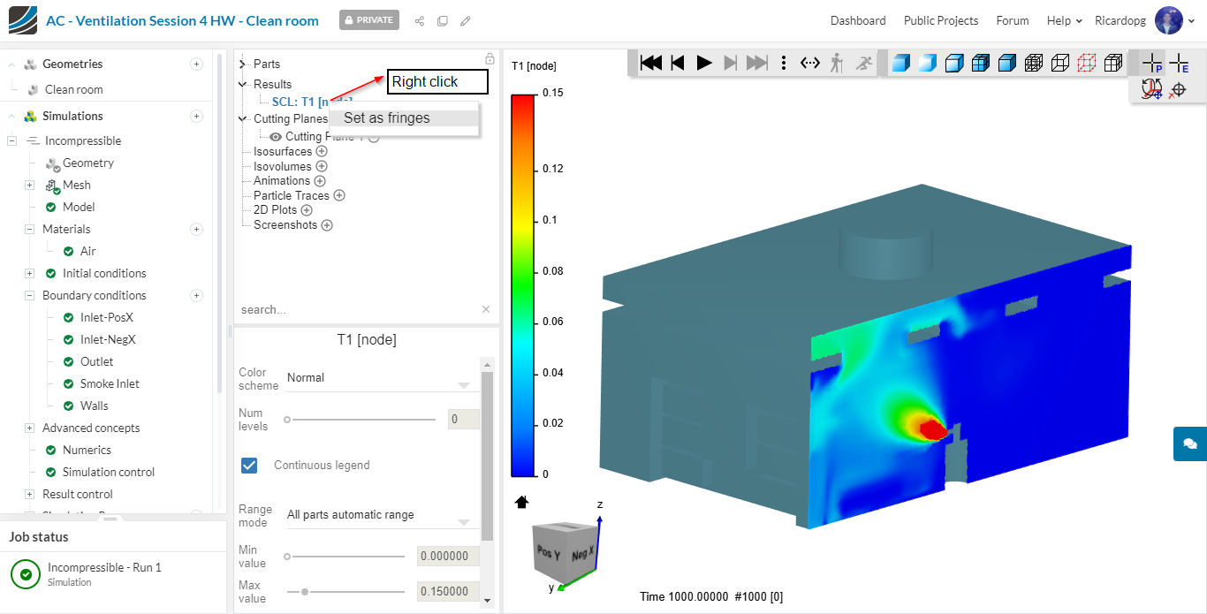
Task: Select the blue cube with mesh mode
Action: [981, 63]
